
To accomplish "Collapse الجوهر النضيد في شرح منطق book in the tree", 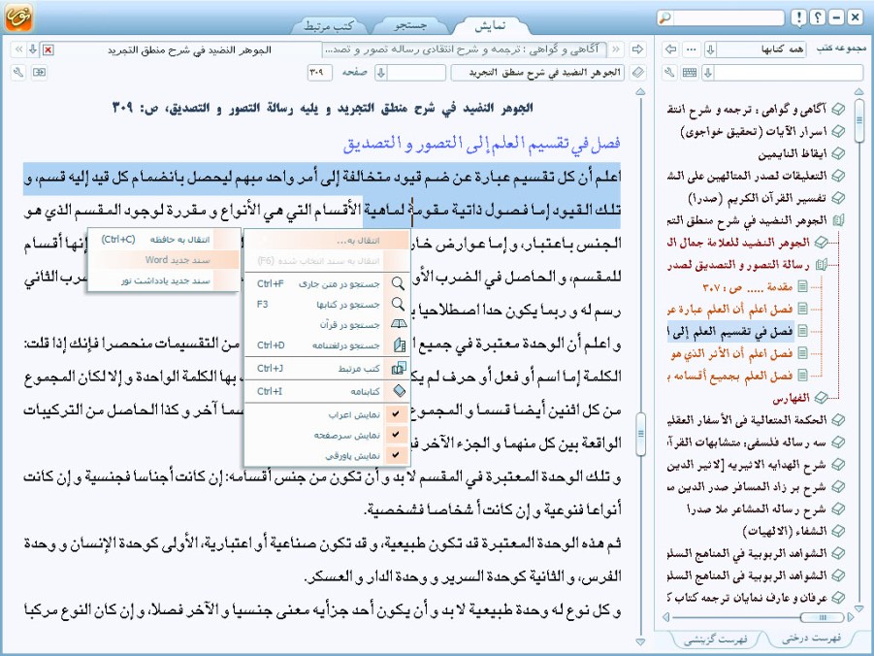I will (838, 220).
